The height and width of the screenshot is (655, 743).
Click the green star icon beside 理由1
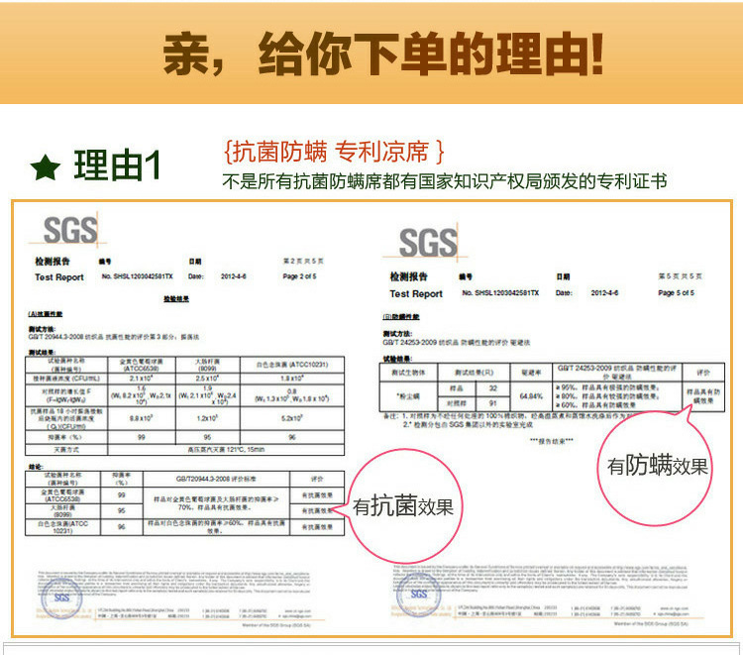46,167
